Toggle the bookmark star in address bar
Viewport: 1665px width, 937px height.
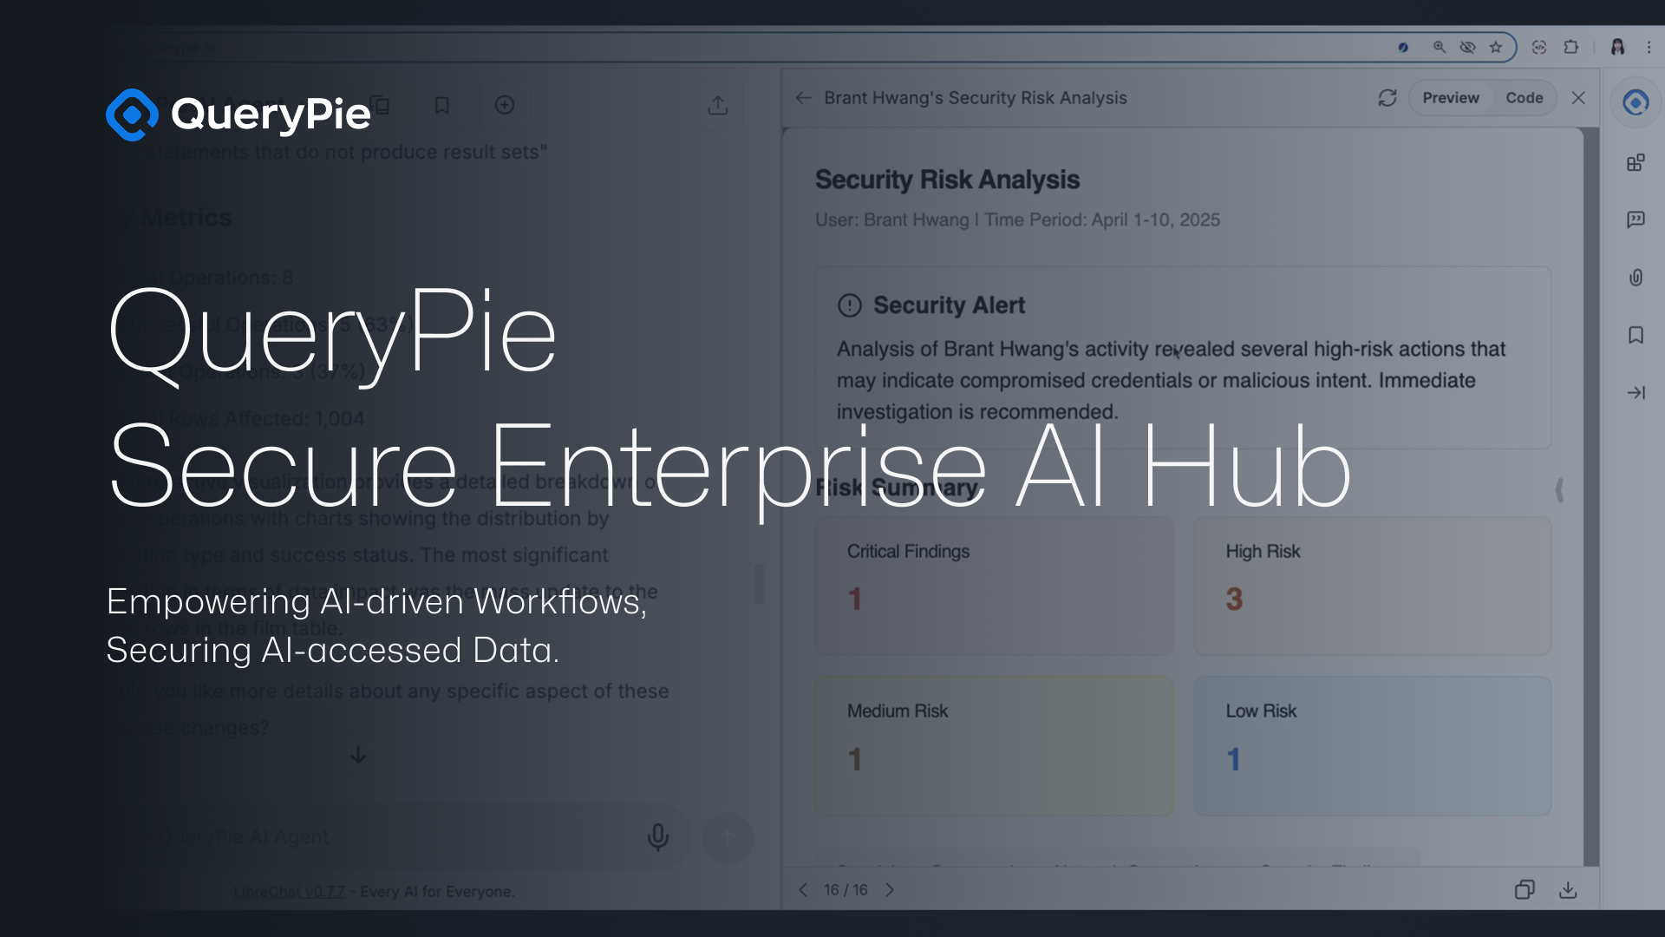[1496, 48]
